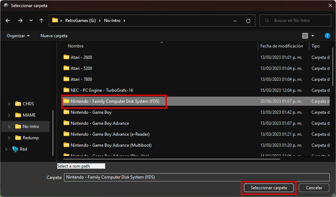Click the NEC - PC Engine folder icon
This screenshot has height=197, width=336.
[66, 90]
